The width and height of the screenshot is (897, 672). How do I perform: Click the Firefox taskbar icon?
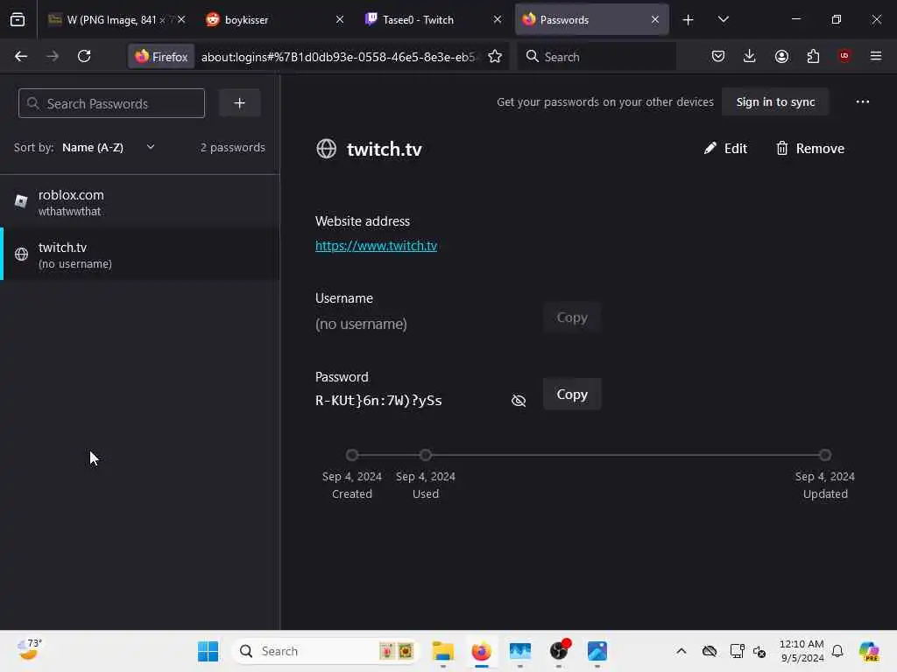pos(481,651)
